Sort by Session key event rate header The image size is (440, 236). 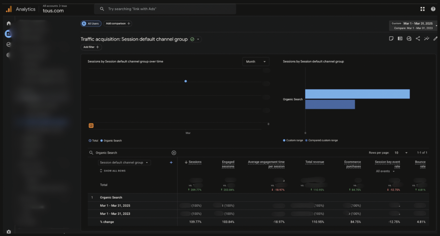pyautogui.click(x=387, y=164)
